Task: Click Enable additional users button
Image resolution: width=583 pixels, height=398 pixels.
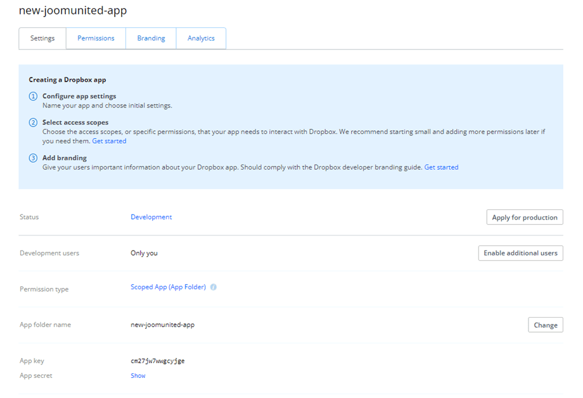Action: (x=520, y=253)
